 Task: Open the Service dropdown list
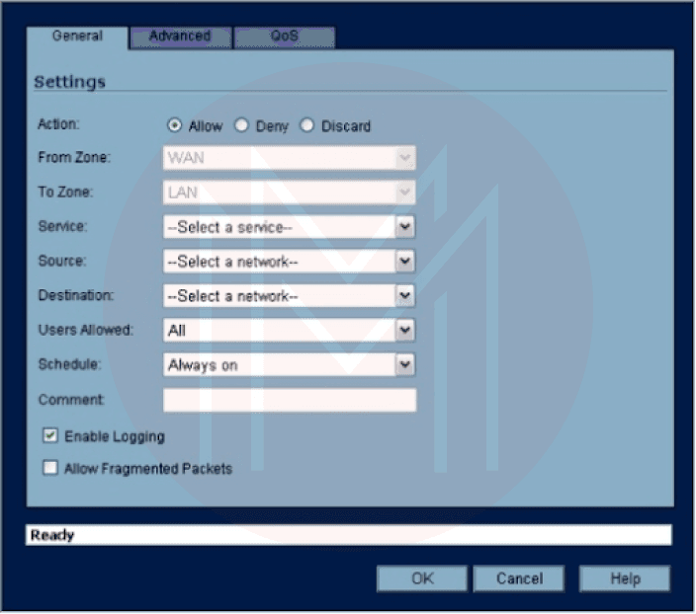coord(404,227)
